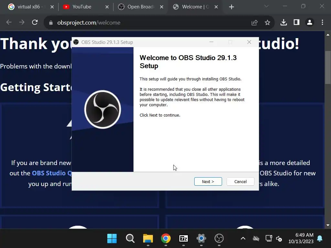
Task: Click scrollbar down arrow
Action: point(328,225)
